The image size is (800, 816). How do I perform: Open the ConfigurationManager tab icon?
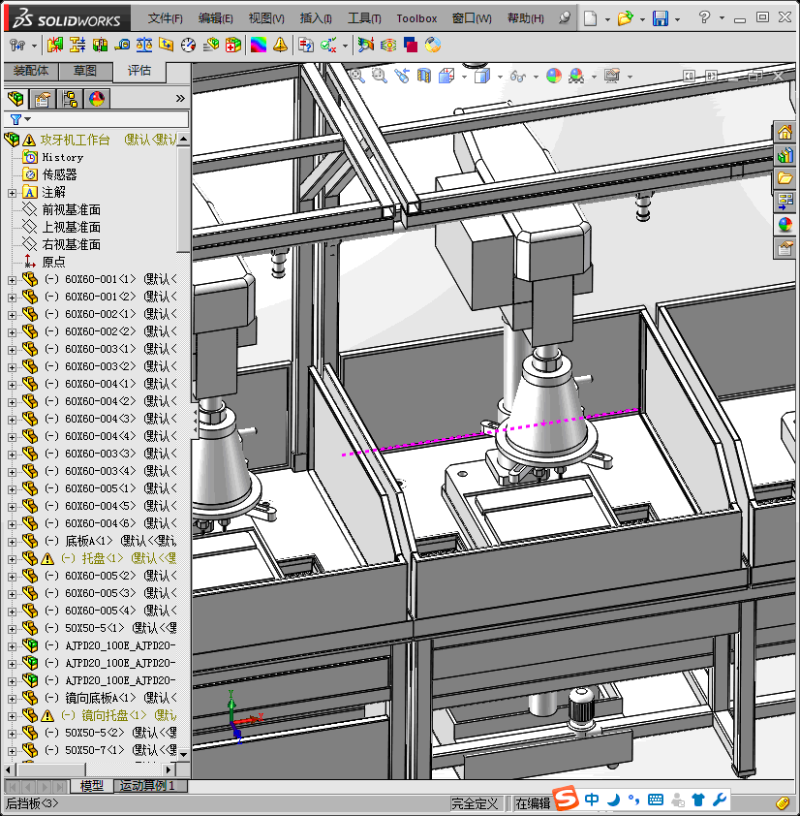click(x=70, y=99)
